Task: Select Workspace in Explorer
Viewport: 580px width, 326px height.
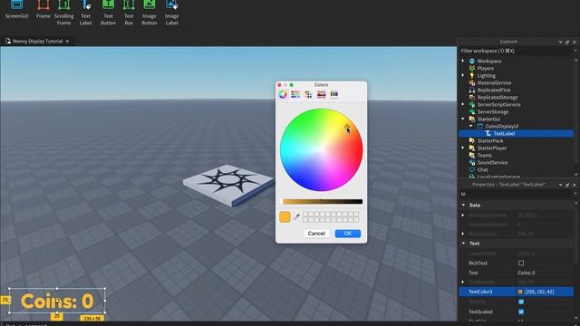Action: (x=489, y=61)
